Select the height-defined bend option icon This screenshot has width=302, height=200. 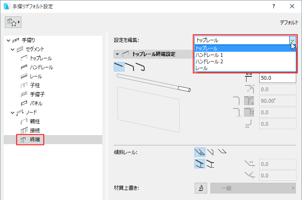tap(249, 112)
